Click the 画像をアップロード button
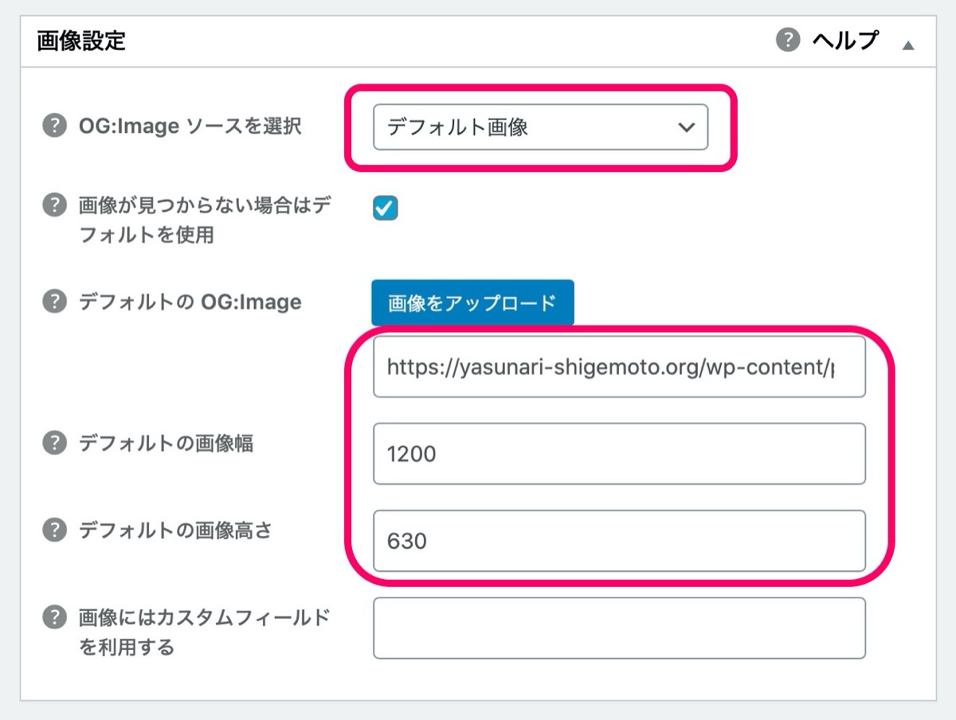 (473, 303)
